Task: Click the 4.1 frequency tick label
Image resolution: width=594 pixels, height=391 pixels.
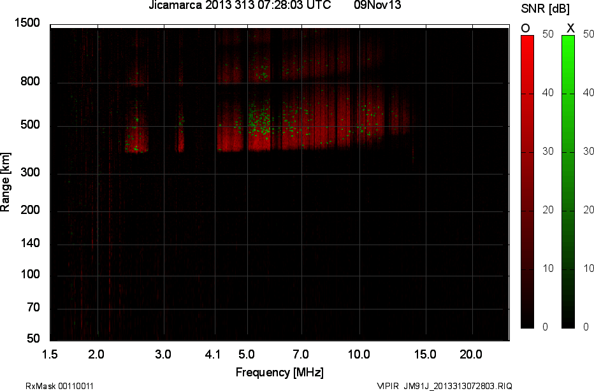Action: pos(213,355)
